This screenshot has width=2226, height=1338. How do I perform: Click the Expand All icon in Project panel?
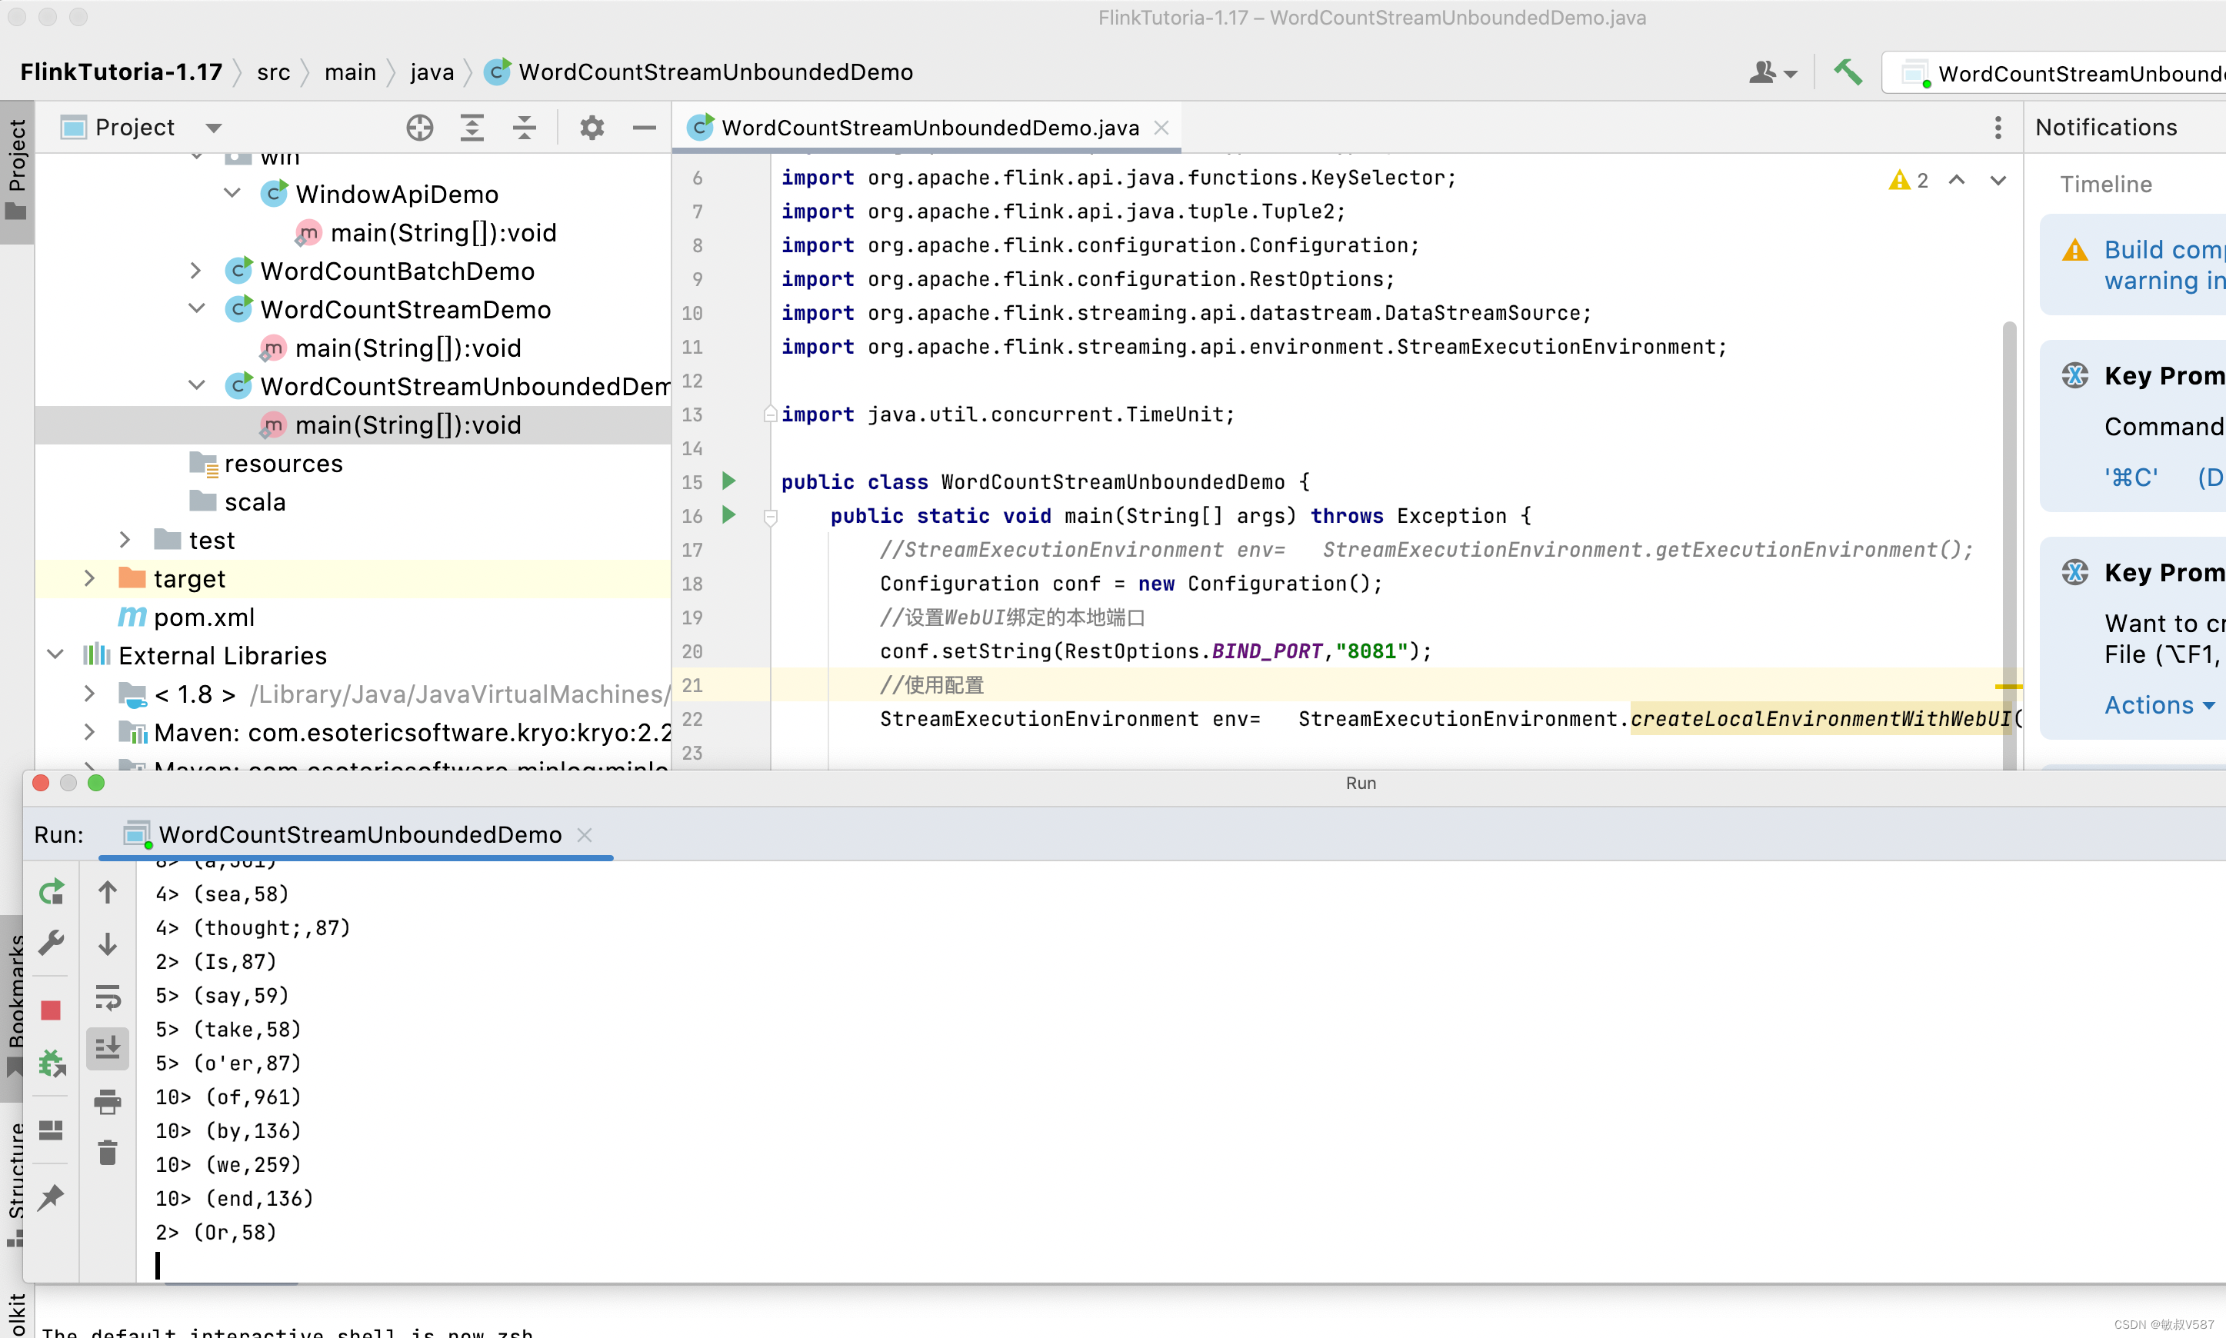click(x=472, y=127)
